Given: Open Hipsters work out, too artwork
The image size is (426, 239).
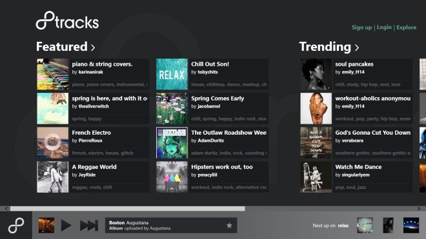Looking at the screenshot, I should [172, 177].
